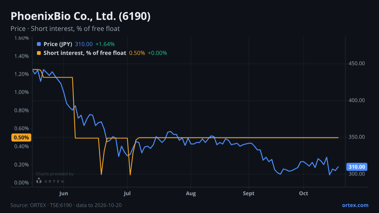
Task: Click the blue Price legend swatch
Action: point(39,44)
